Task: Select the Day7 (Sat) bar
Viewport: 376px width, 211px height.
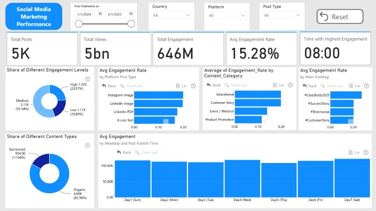Action: (352, 178)
